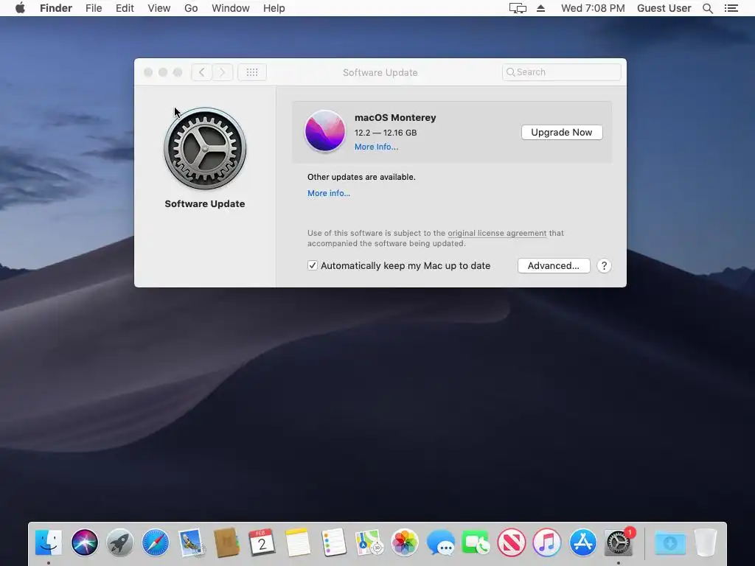Viewport: 755px width, 566px height.
Task: Click the 12.2 — 12.16 GB text
Action: click(386, 133)
